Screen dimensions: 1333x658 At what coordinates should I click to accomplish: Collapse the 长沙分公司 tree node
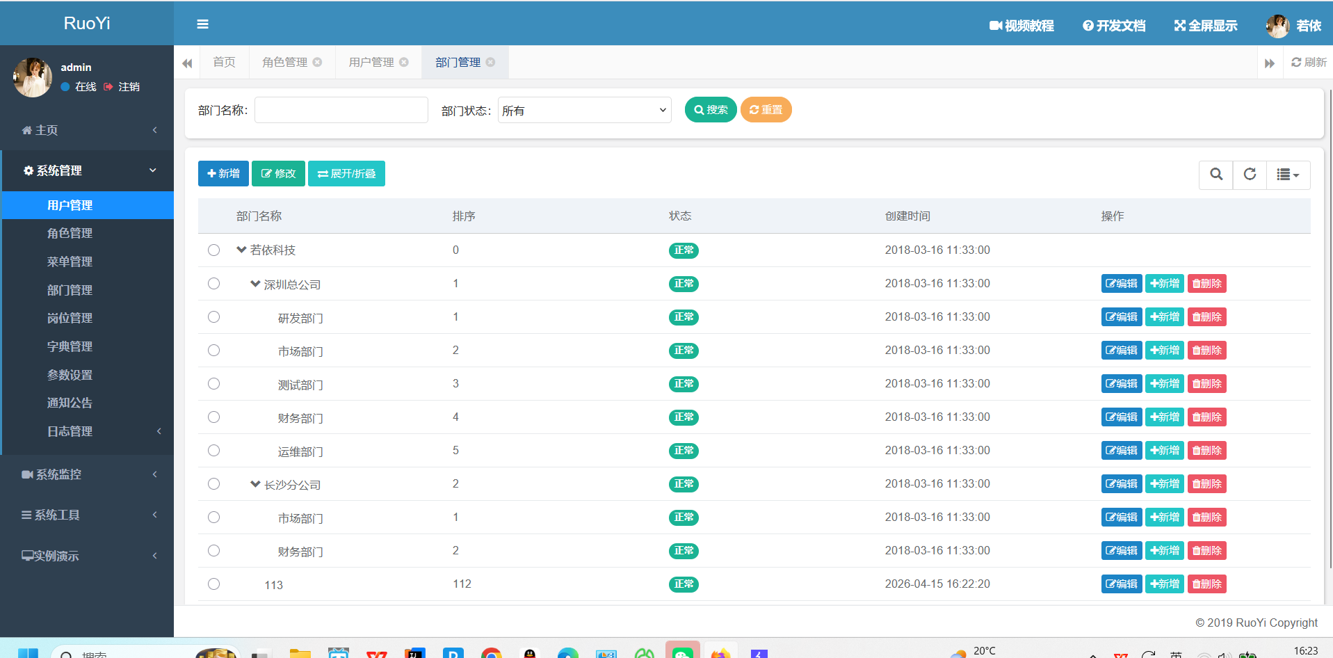tap(255, 483)
